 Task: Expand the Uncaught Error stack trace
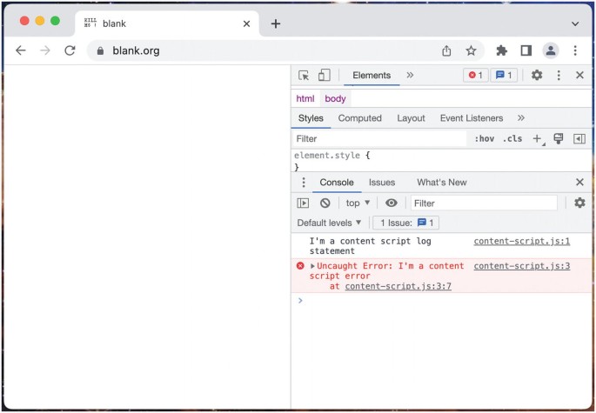313,266
